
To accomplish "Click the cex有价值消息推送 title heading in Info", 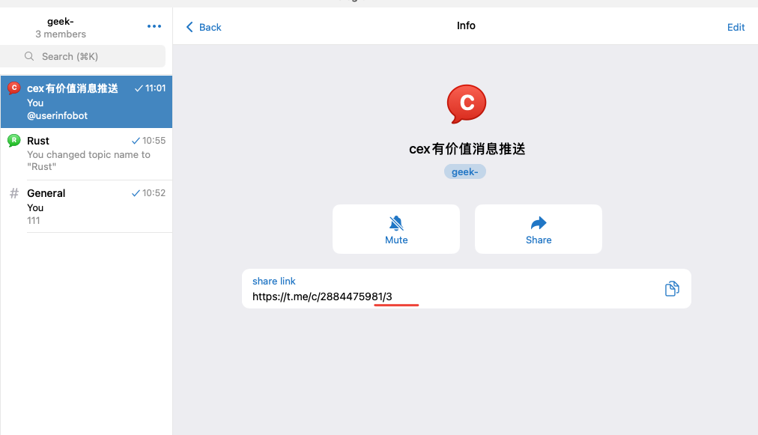I will coord(467,149).
